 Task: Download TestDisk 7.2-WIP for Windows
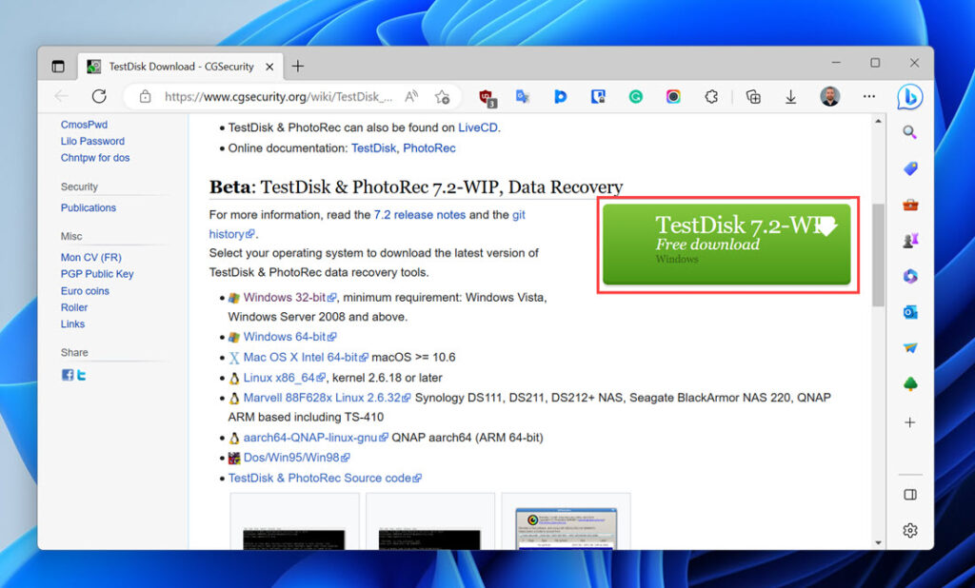[x=726, y=244]
